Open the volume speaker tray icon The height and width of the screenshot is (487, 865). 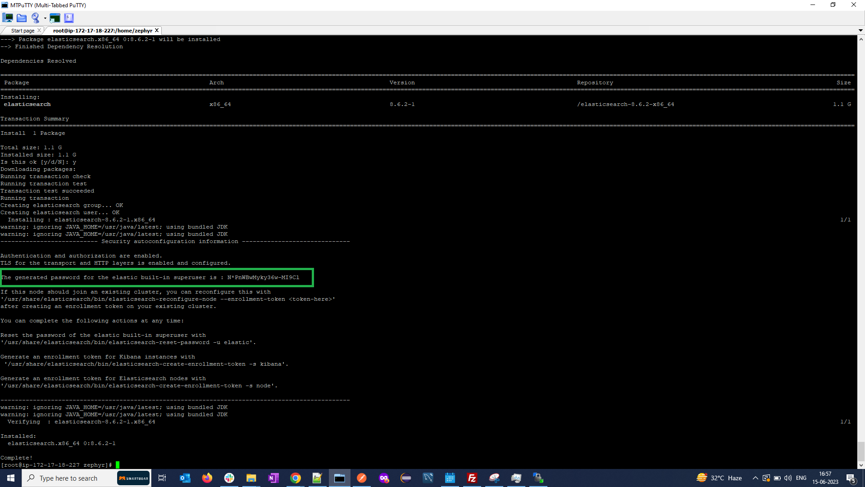tap(788, 478)
